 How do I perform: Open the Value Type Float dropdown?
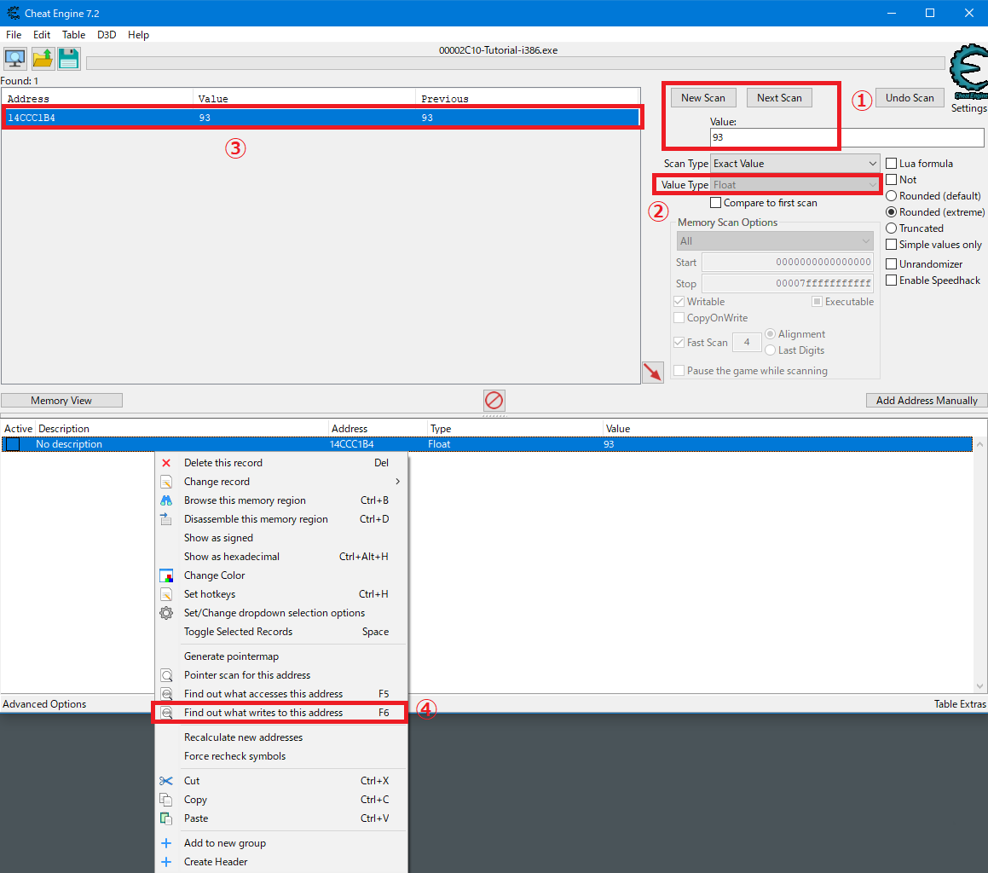click(x=794, y=185)
